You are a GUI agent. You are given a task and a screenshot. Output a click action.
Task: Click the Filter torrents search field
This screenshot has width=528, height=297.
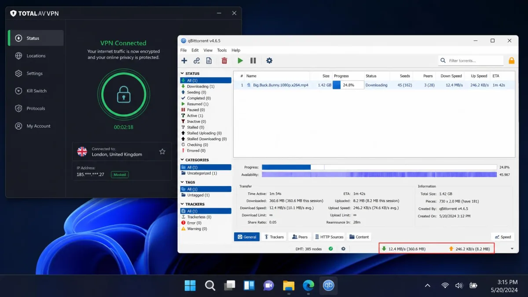click(x=471, y=61)
